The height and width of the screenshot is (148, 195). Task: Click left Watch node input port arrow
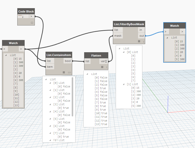click(x=5, y=49)
